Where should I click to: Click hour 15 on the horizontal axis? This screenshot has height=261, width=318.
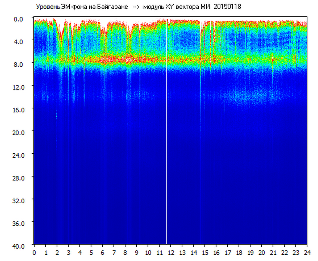(205, 253)
